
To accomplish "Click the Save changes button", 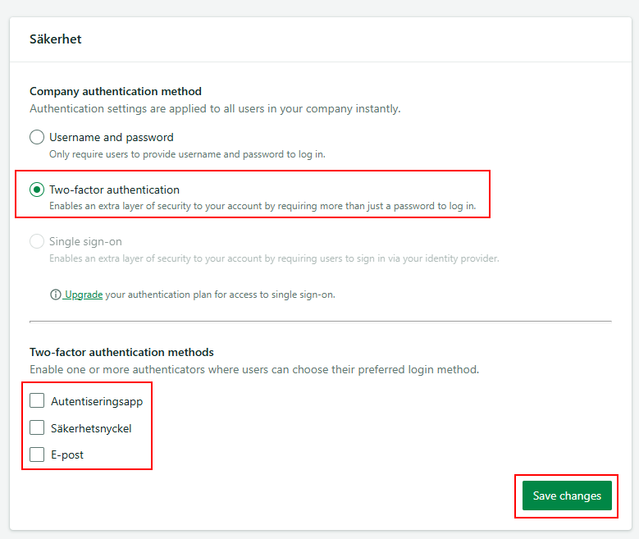I will point(567,496).
